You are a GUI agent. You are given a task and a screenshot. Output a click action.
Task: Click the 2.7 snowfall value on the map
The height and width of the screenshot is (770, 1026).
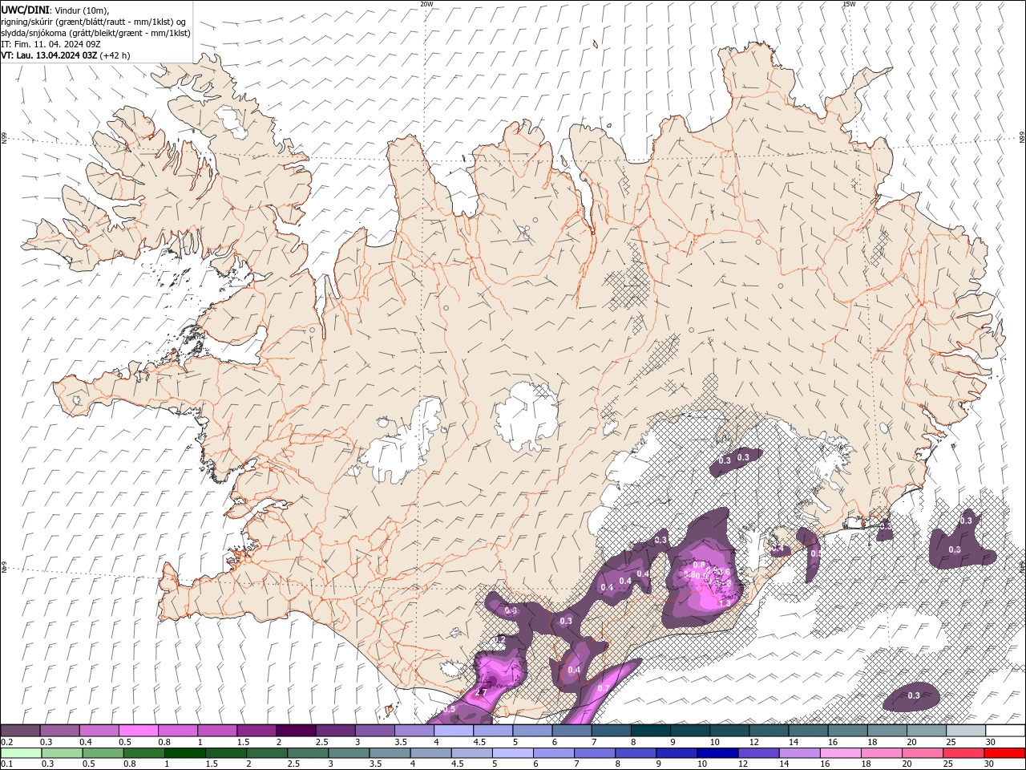click(481, 691)
